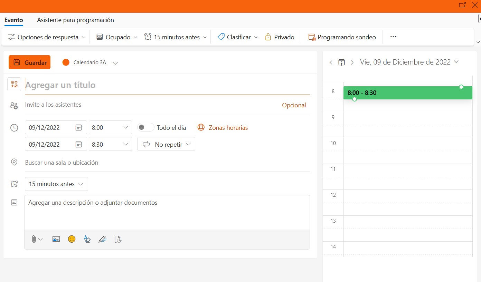Viewport: 481px width, 282px height.
Task: Toggle the Privado lock option
Action: point(280,37)
